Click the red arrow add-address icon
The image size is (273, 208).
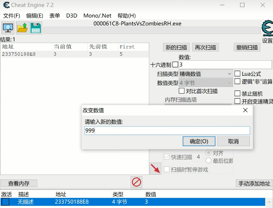[x=155, y=168]
